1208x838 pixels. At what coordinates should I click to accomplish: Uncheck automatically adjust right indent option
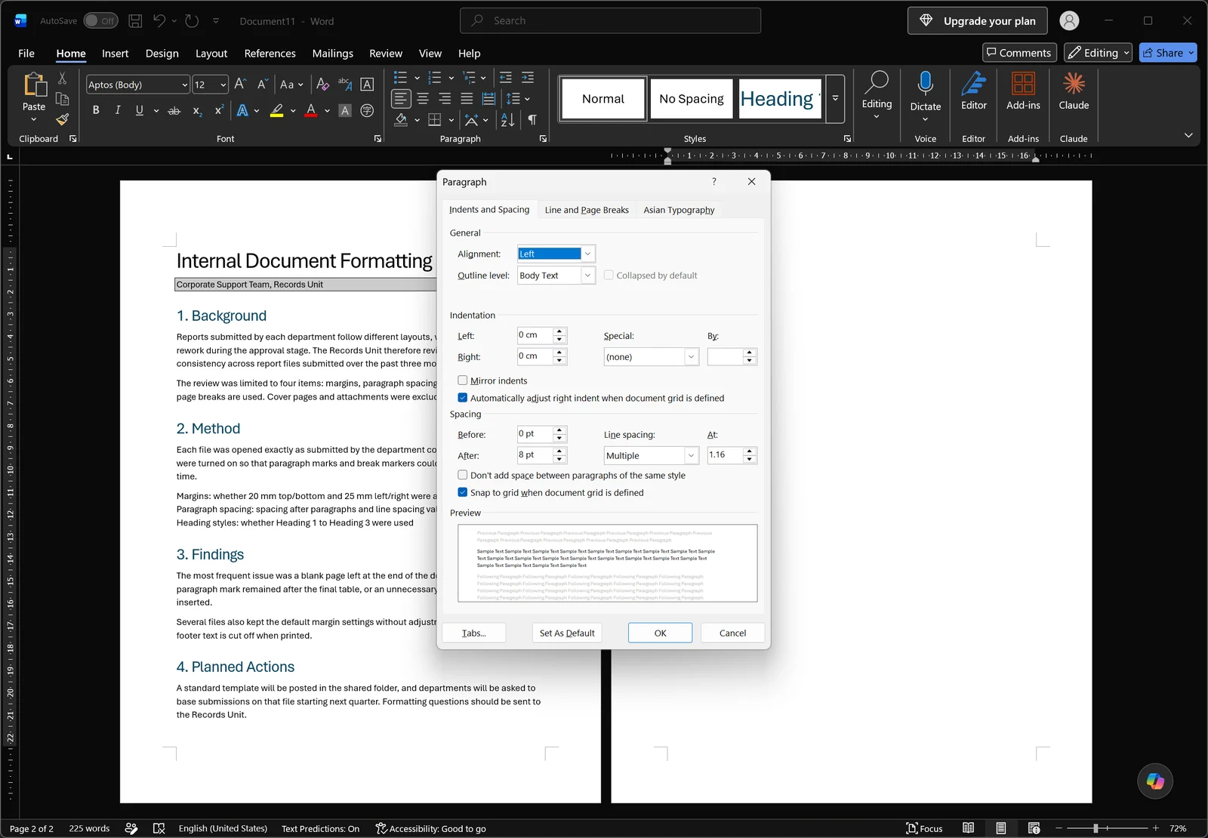463,398
